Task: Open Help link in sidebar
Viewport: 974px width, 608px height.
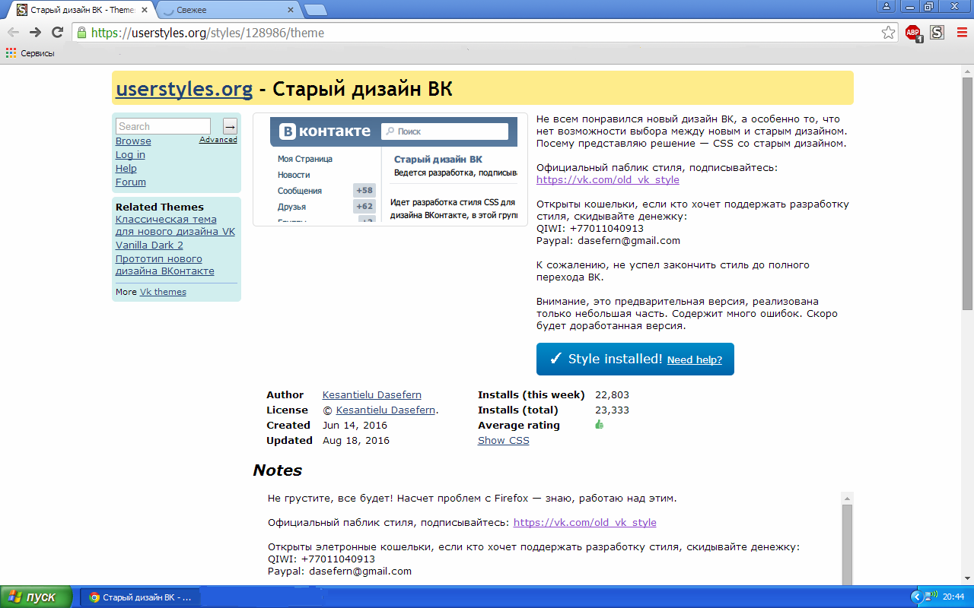Action: tap(126, 169)
